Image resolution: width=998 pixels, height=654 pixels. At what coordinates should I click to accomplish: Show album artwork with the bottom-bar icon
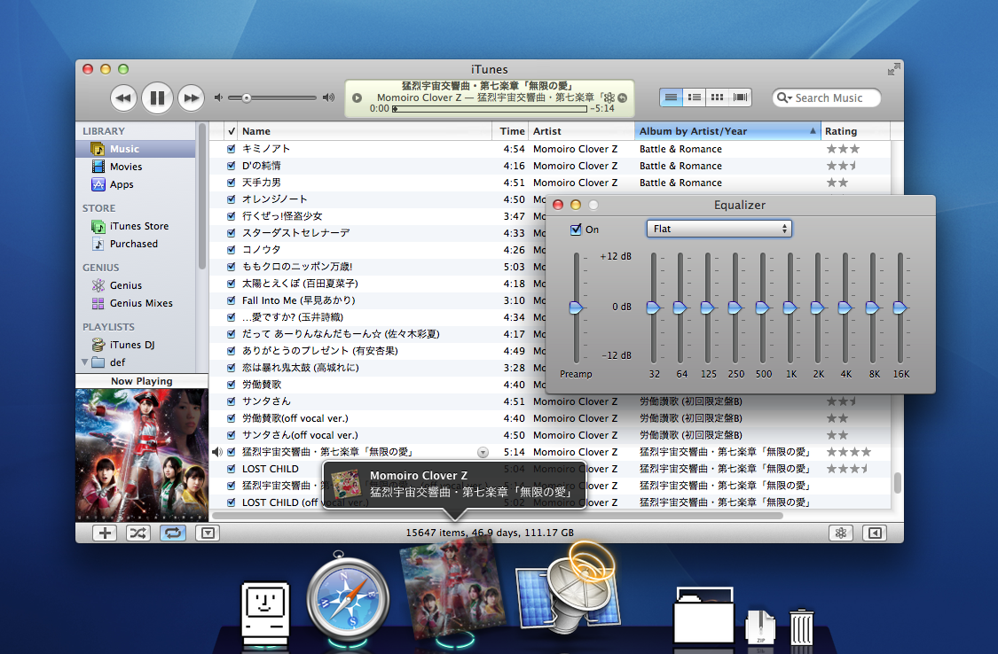point(208,533)
